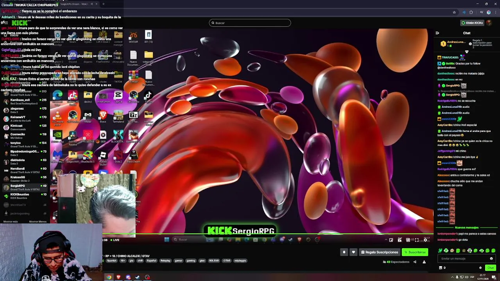
Task: Click Mostrar Menos in the sidebar
Action: [37, 222]
